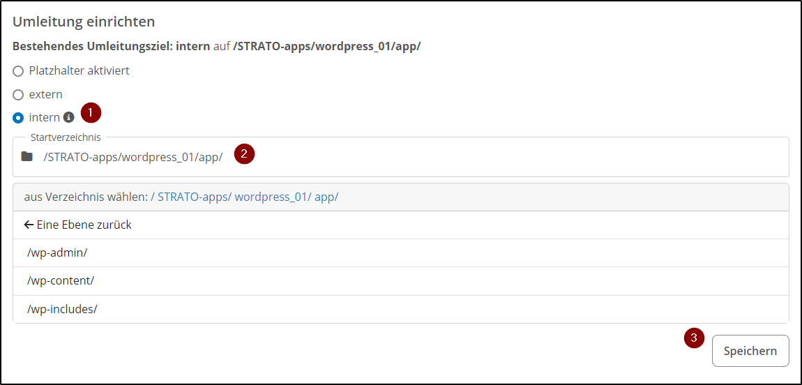Screen dimensions: 802x385
Task: Select the Platzhalter aktiviert radio option
Action: (x=19, y=71)
